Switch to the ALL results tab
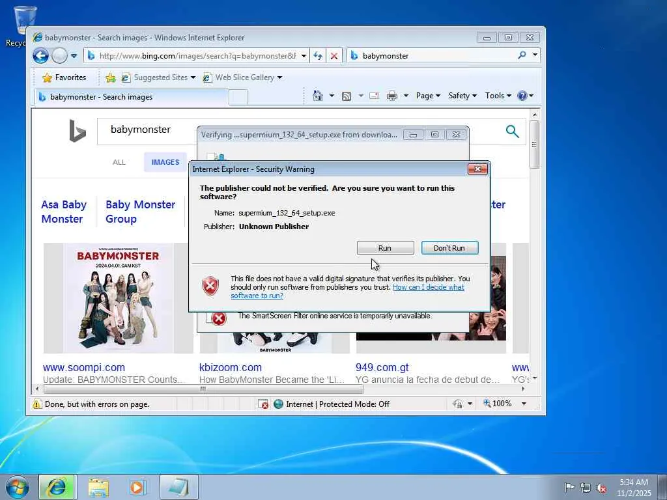 coord(119,162)
